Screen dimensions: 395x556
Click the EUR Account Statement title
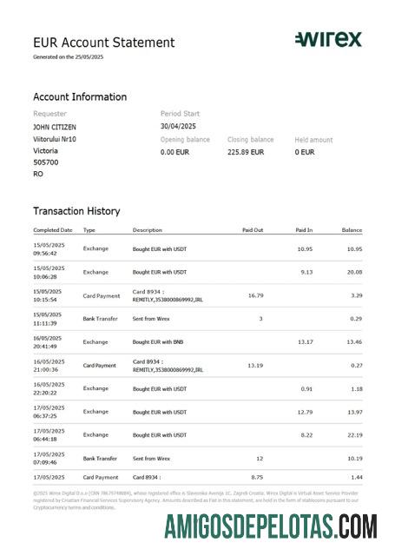(104, 43)
